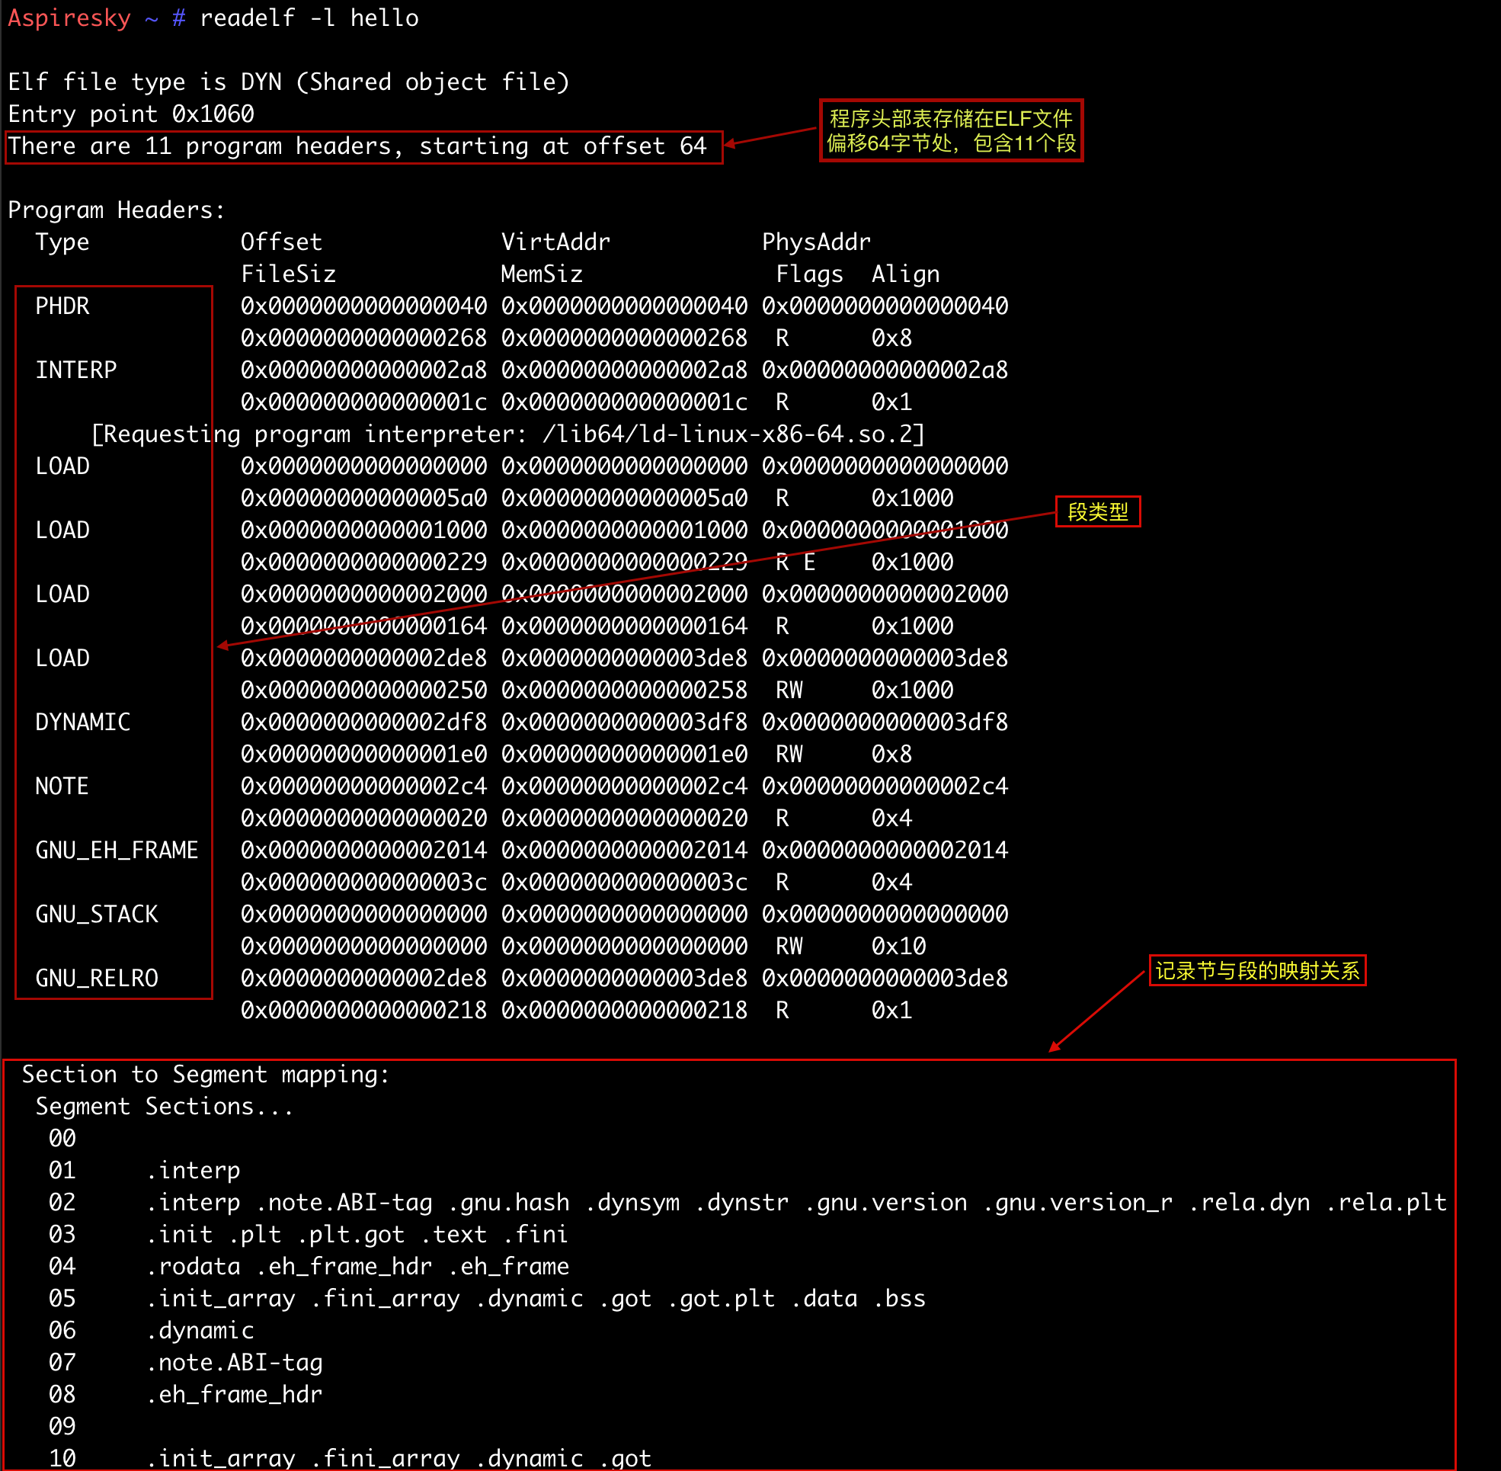Click '.dynamic' in segment 06 row

(x=200, y=1331)
